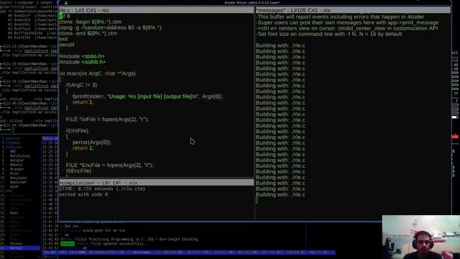The height and width of the screenshot is (259, 460).
Task: Click the 'perror(Args[0]);' line
Action: [92, 142]
